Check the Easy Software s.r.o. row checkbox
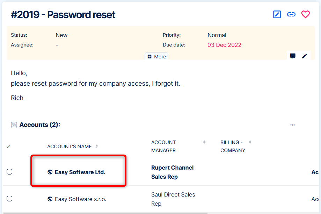Viewport: 321px width, 214px height. [x=9, y=199]
